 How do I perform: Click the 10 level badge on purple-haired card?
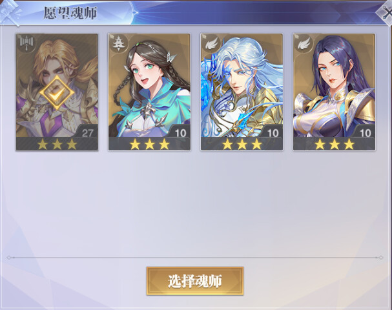click(x=365, y=133)
